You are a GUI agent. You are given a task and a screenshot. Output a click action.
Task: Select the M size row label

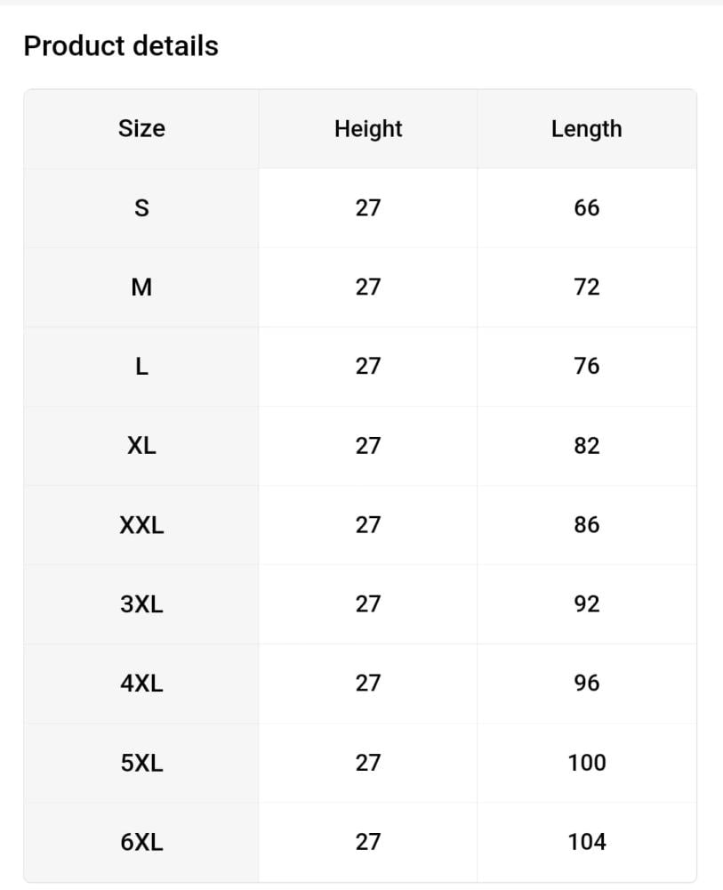click(x=141, y=287)
